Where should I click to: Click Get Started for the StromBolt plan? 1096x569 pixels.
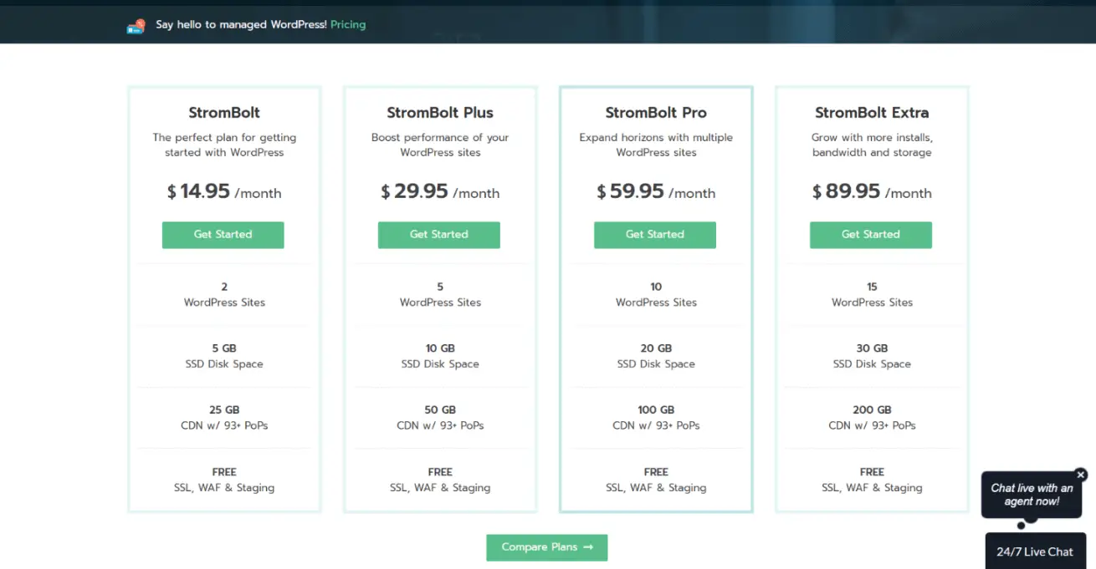click(x=223, y=235)
